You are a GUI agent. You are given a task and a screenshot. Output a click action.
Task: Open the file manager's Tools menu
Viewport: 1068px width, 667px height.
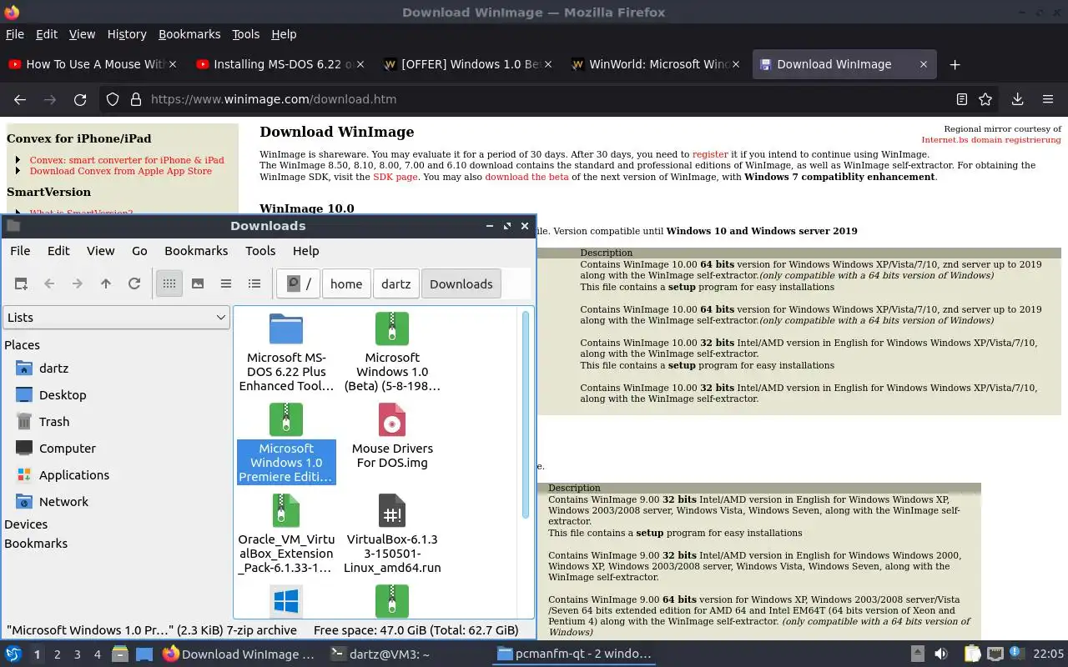tap(260, 250)
